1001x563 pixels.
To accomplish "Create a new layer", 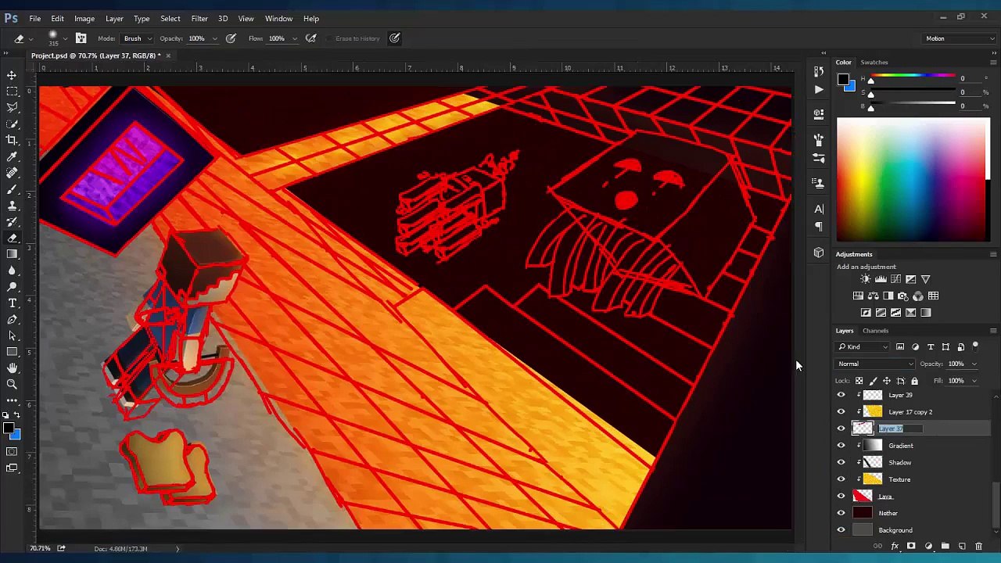I will pos(962,547).
